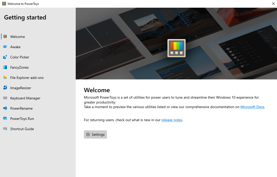Click the Keyboard Manager keyboard icon
Image resolution: width=277 pixels, height=177 pixels.
click(5, 98)
